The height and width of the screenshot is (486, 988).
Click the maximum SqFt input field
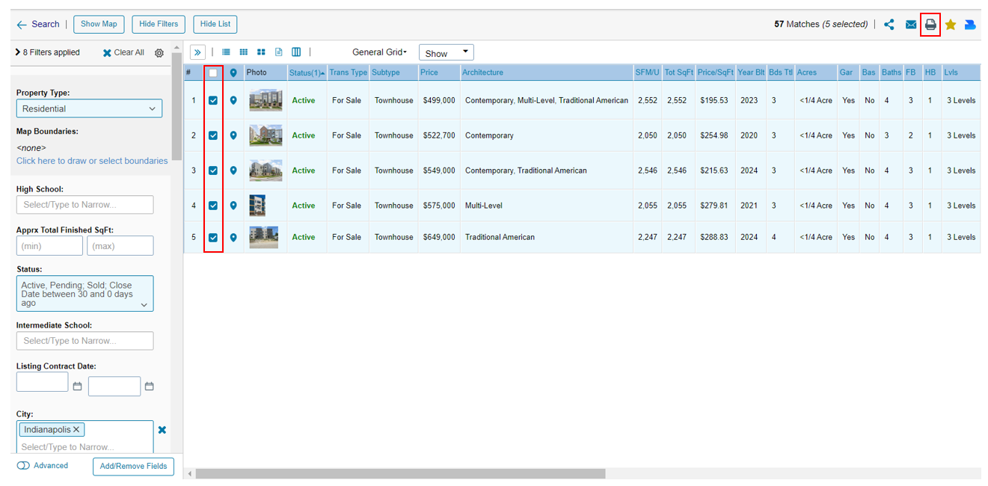click(120, 246)
